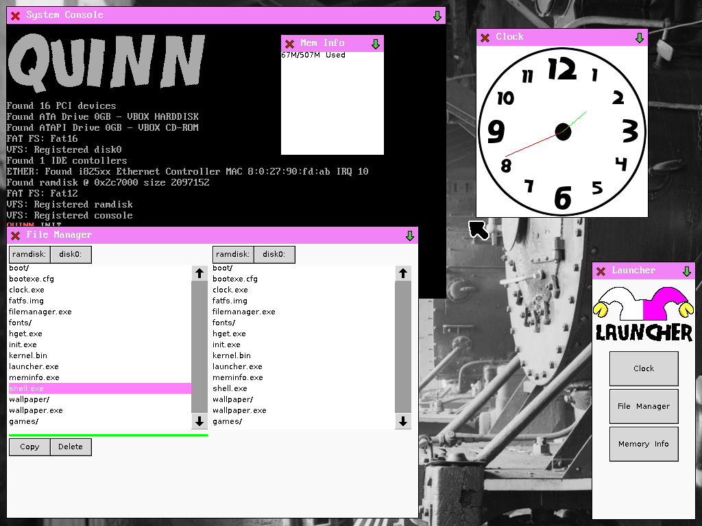Select hget.exe in the left pane
Viewport: 702px width, 526px height.
100,334
